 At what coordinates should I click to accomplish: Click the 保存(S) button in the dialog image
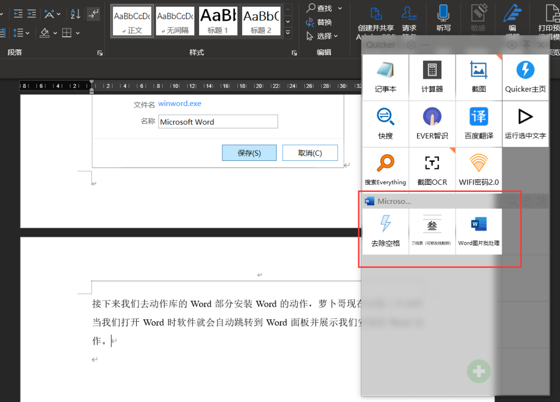tap(249, 153)
